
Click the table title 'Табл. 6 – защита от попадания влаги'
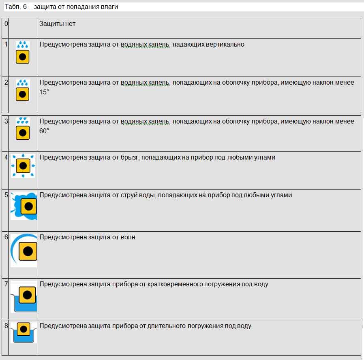click(x=61, y=7)
